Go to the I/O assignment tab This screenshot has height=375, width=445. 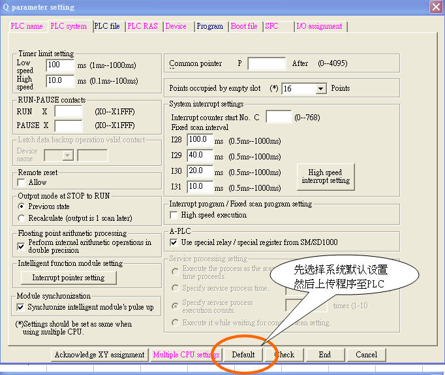point(319,26)
